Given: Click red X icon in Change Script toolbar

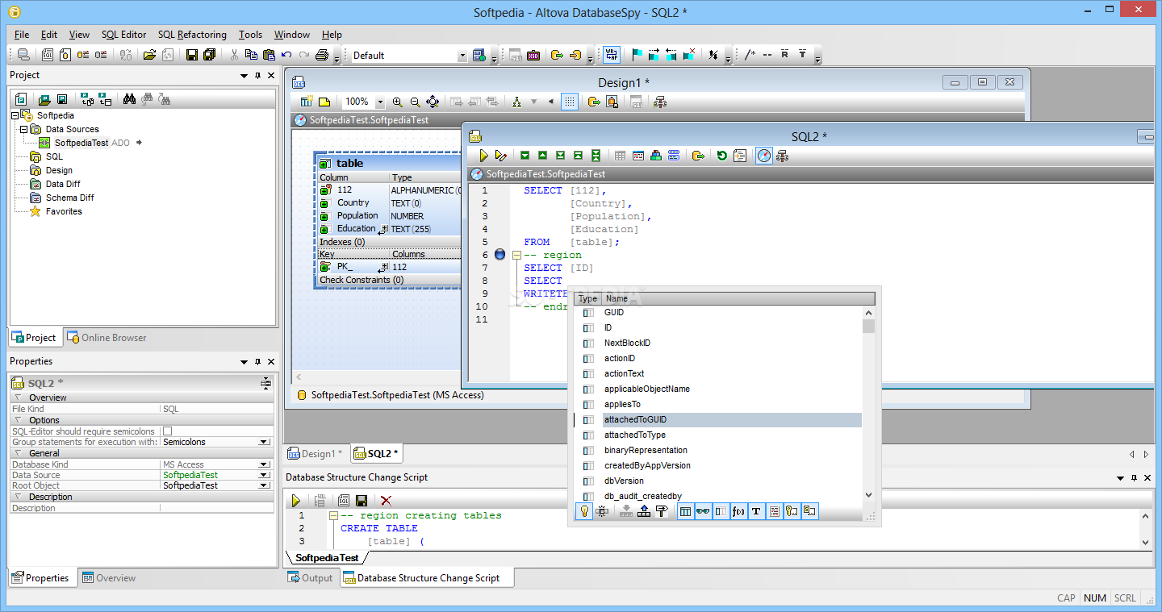Looking at the screenshot, I should pyautogui.click(x=386, y=501).
